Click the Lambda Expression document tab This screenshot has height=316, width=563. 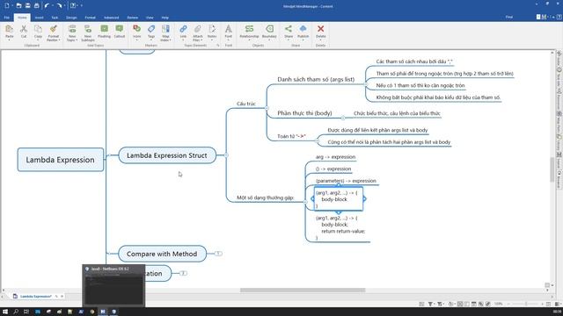click(x=36, y=297)
